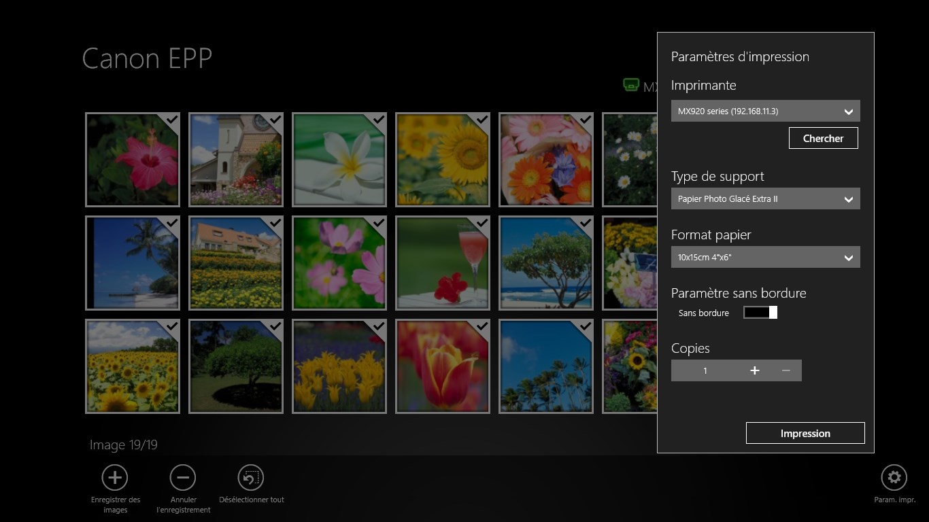Click the Canon EPP title
The image size is (929, 522).
tap(147, 58)
